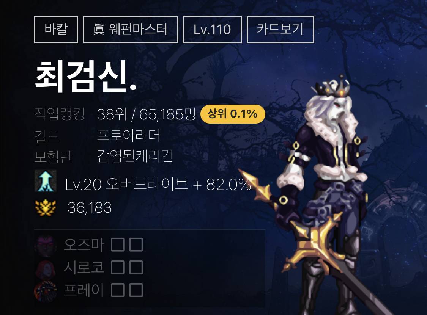
Task: Toggle first checkbox next to 오즈마
Action: tap(118, 244)
